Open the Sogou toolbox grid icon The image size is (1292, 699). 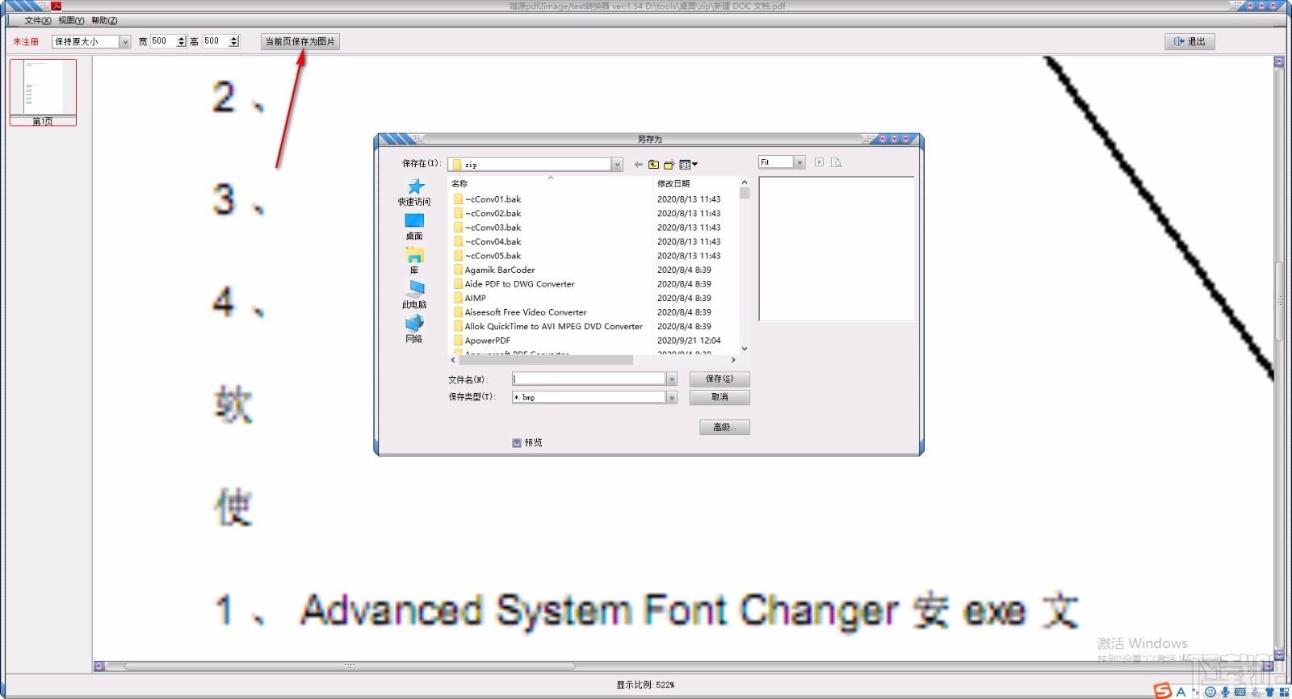point(1283,693)
